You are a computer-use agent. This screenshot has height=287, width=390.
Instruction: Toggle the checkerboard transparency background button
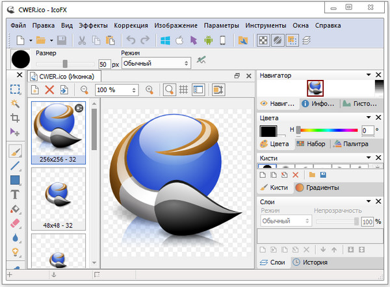click(262, 40)
